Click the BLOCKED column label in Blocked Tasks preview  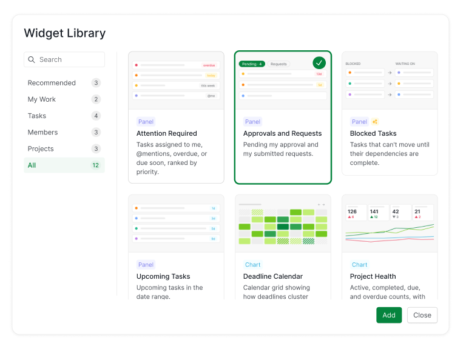click(x=353, y=64)
